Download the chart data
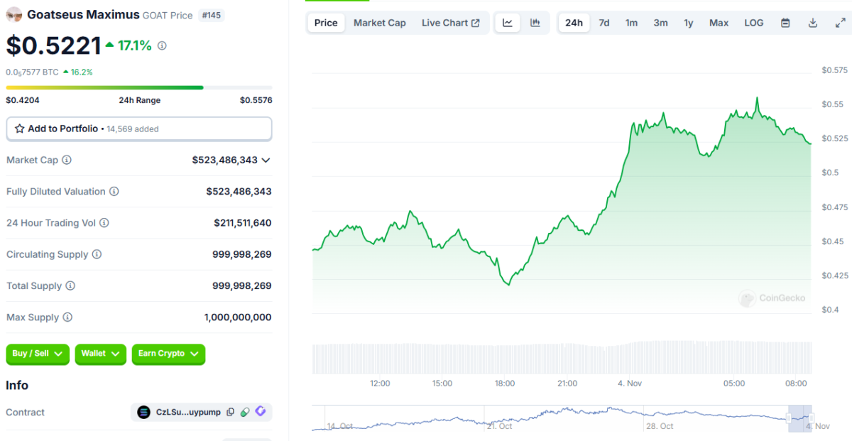This screenshot has height=441, width=852. click(x=813, y=23)
